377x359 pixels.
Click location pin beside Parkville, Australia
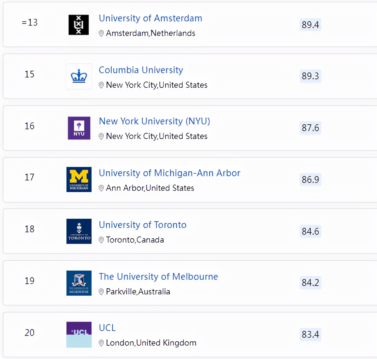click(101, 292)
